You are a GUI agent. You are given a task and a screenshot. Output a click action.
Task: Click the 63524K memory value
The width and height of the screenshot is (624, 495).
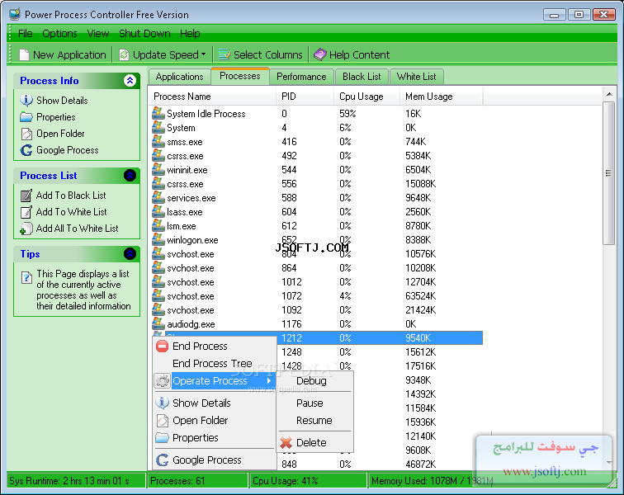(421, 296)
